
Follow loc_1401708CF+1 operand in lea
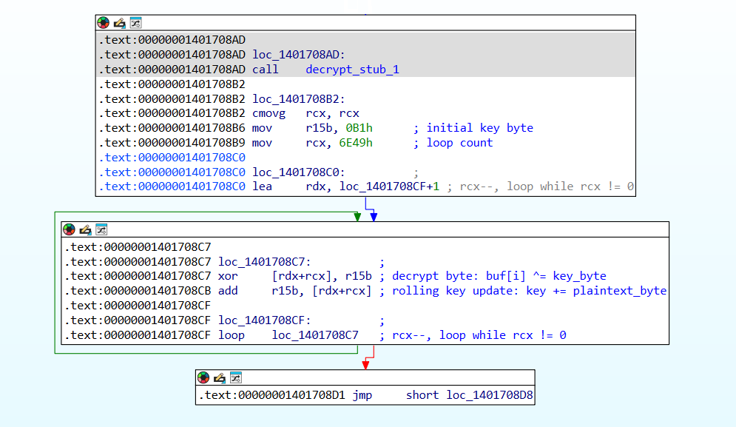coord(389,186)
